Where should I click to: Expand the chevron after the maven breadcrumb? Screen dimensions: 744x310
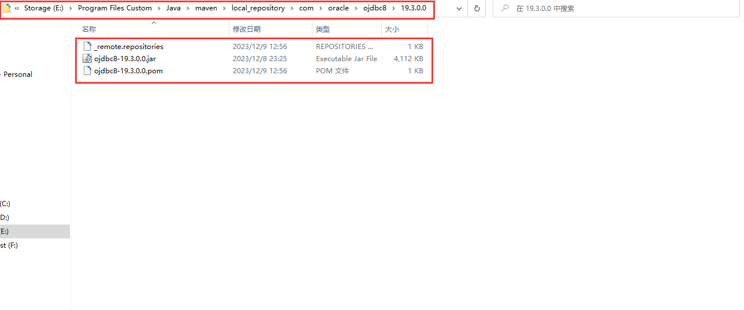(224, 8)
